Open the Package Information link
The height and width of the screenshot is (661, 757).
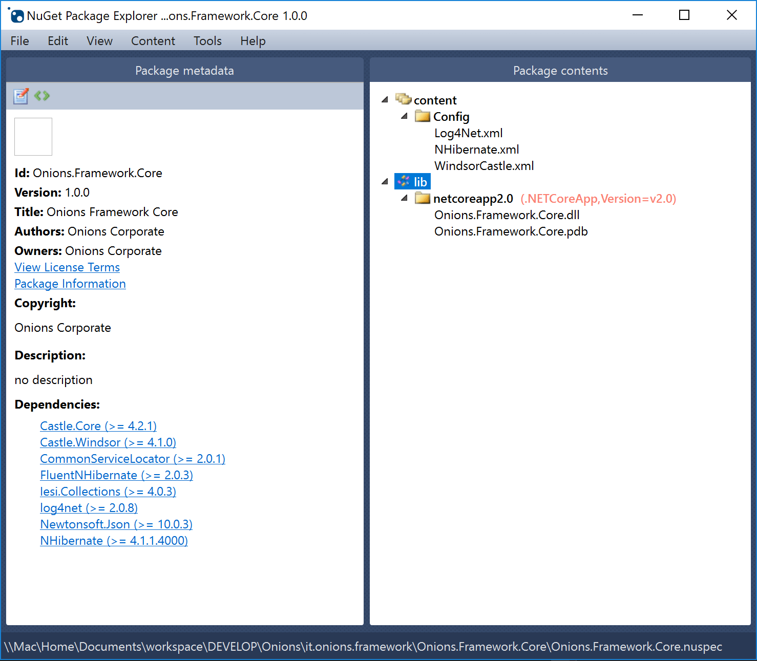pyautogui.click(x=70, y=284)
